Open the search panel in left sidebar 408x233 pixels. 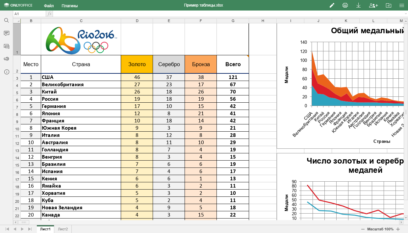click(x=6, y=20)
